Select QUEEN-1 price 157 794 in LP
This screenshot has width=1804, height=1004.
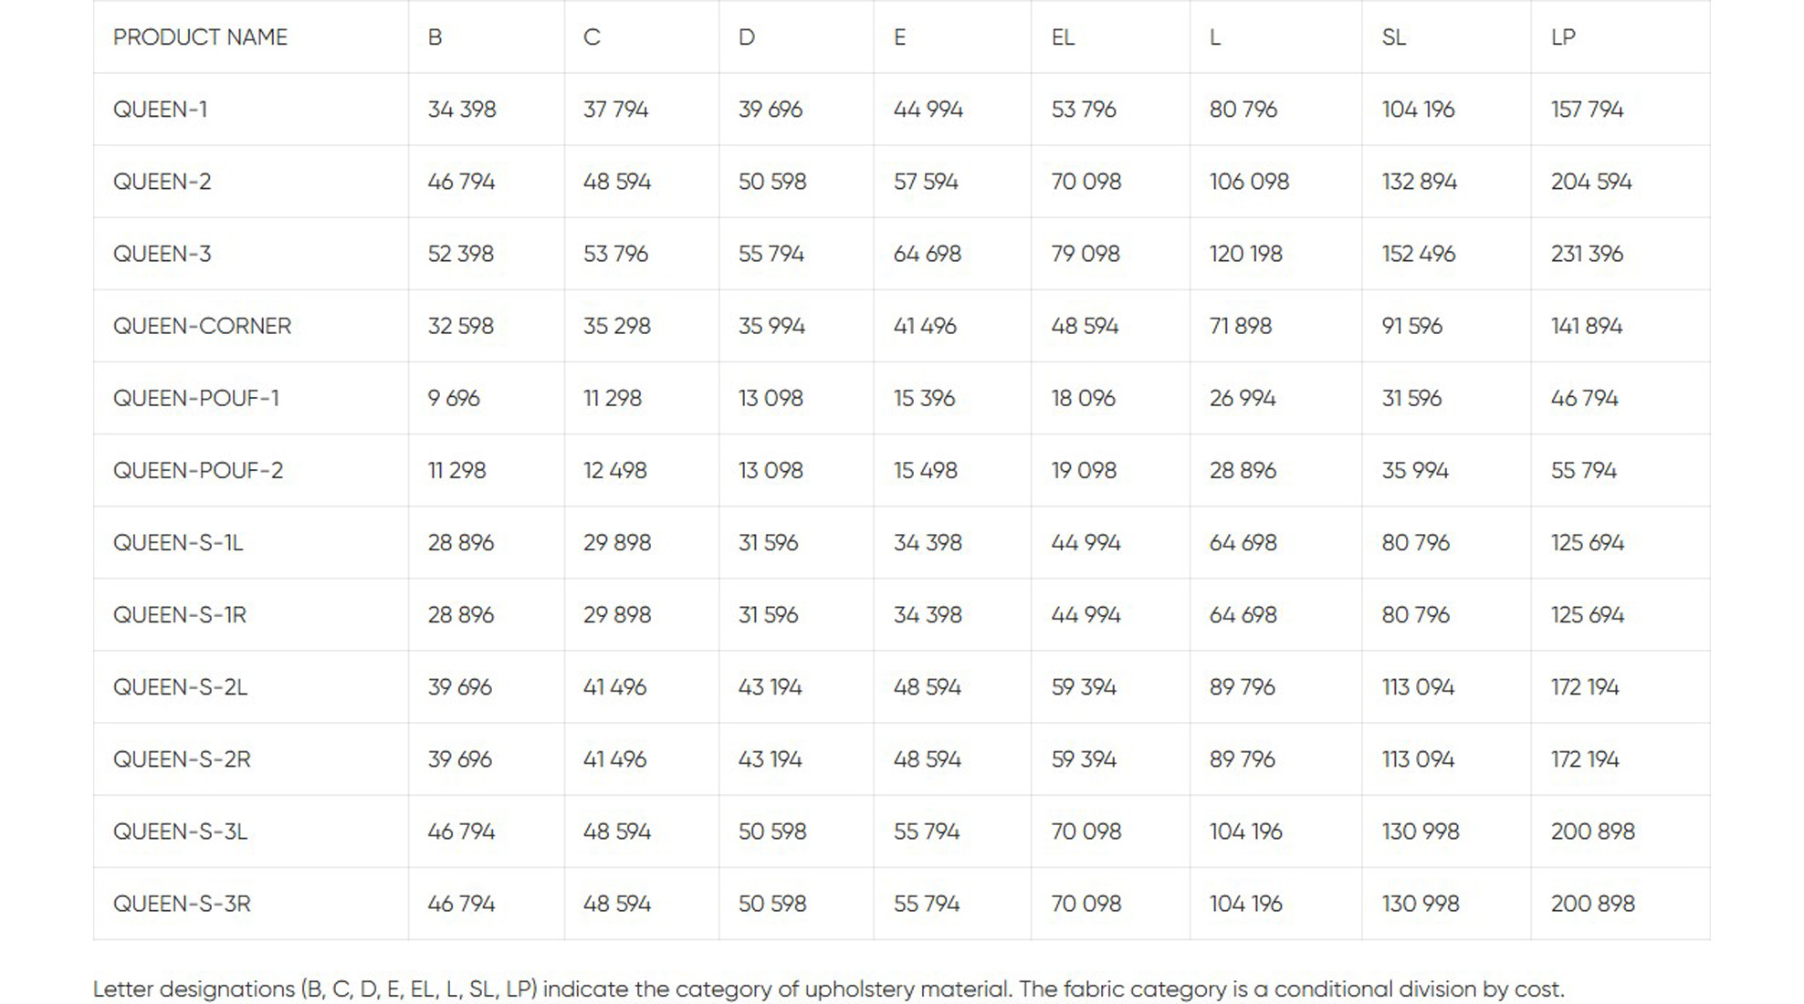[x=1587, y=110]
